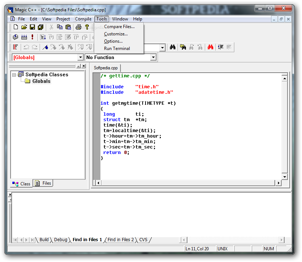This screenshot has width=302, height=262.
Task: Click the grayed binoculars icon with clockwise arrow
Action: 191,47
